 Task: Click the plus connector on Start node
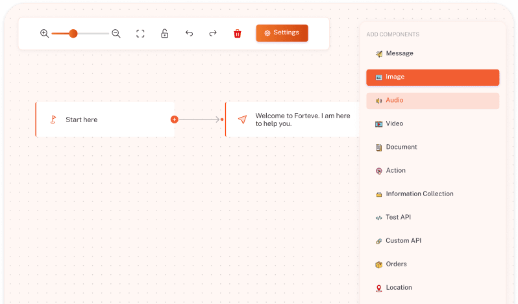tap(174, 120)
